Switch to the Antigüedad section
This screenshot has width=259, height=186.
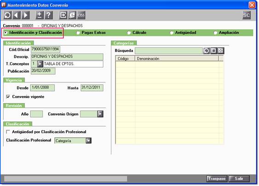(x=172, y=33)
